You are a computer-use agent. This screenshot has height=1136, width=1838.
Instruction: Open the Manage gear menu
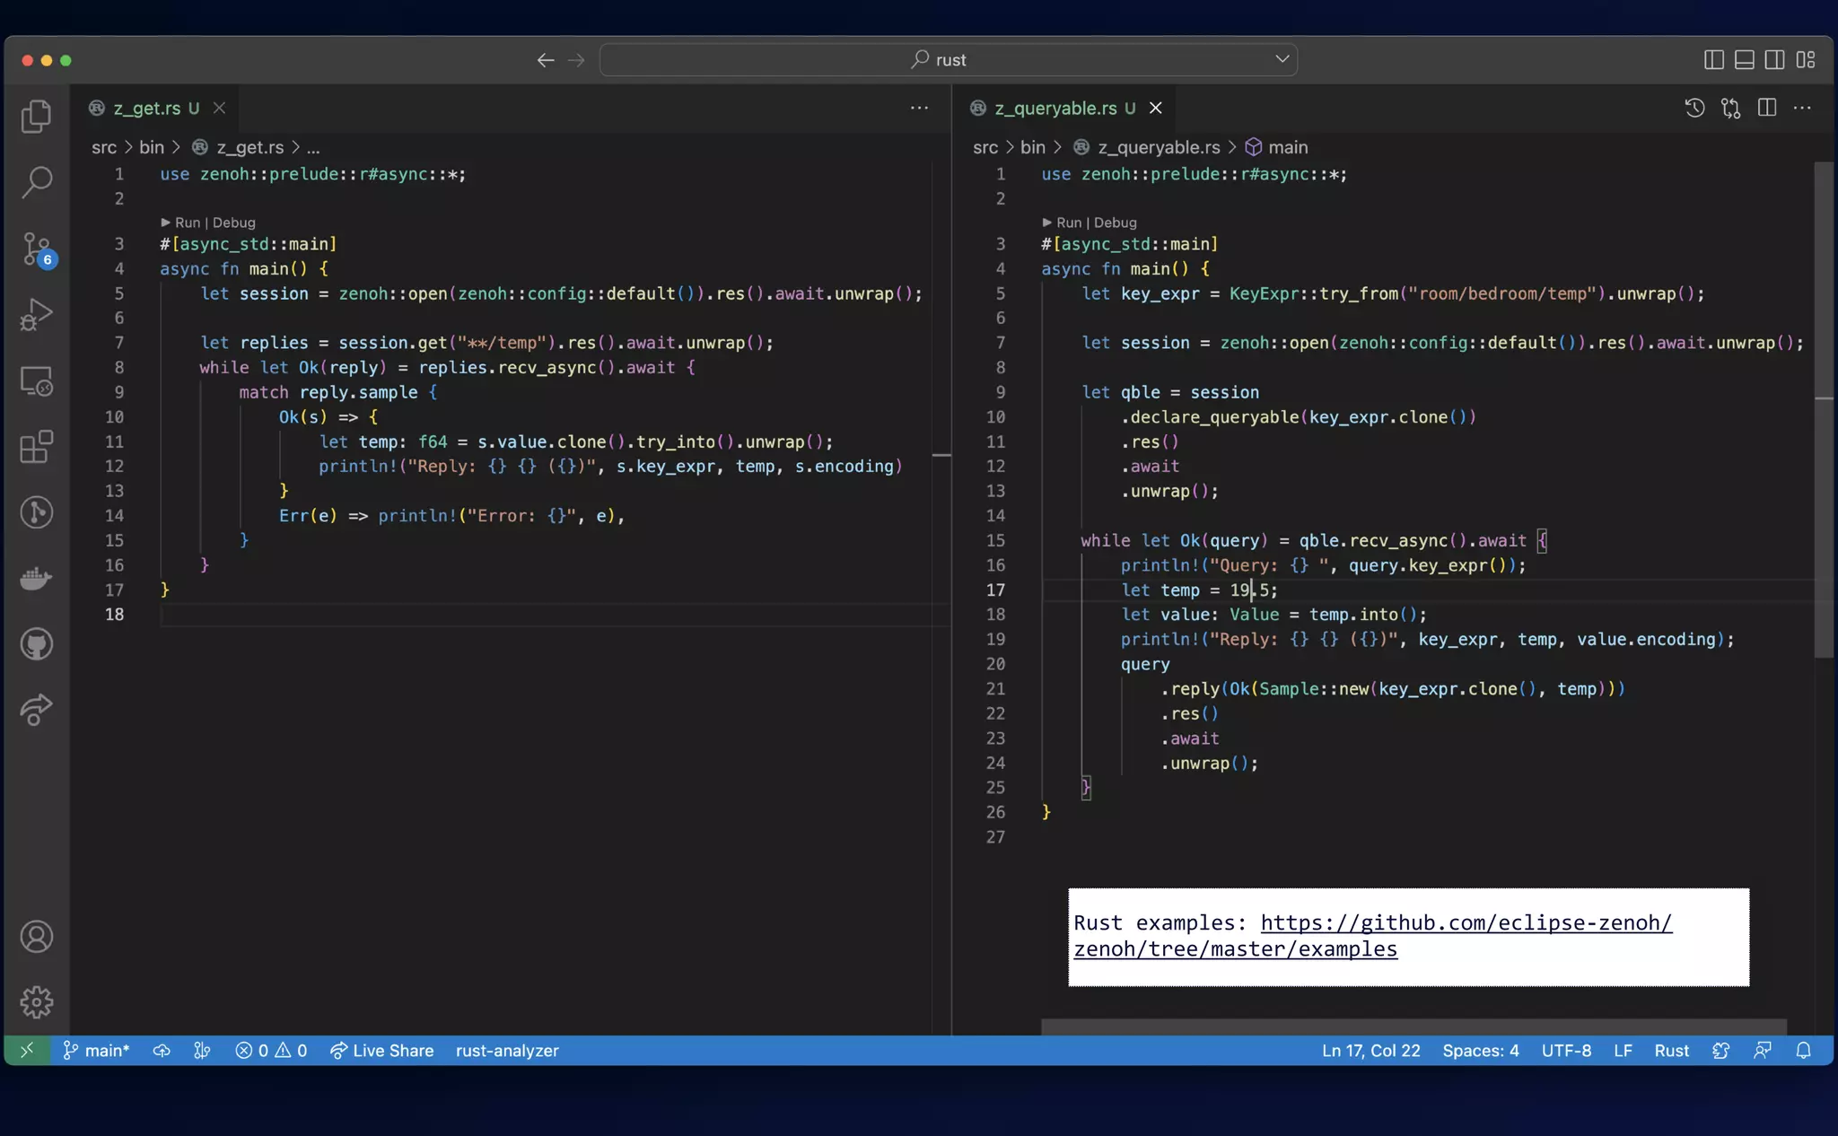pyautogui.click(x=36, y=1002)
